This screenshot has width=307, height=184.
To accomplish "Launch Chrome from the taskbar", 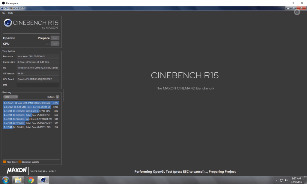I will pyautogui.click(x=31, y=180).
